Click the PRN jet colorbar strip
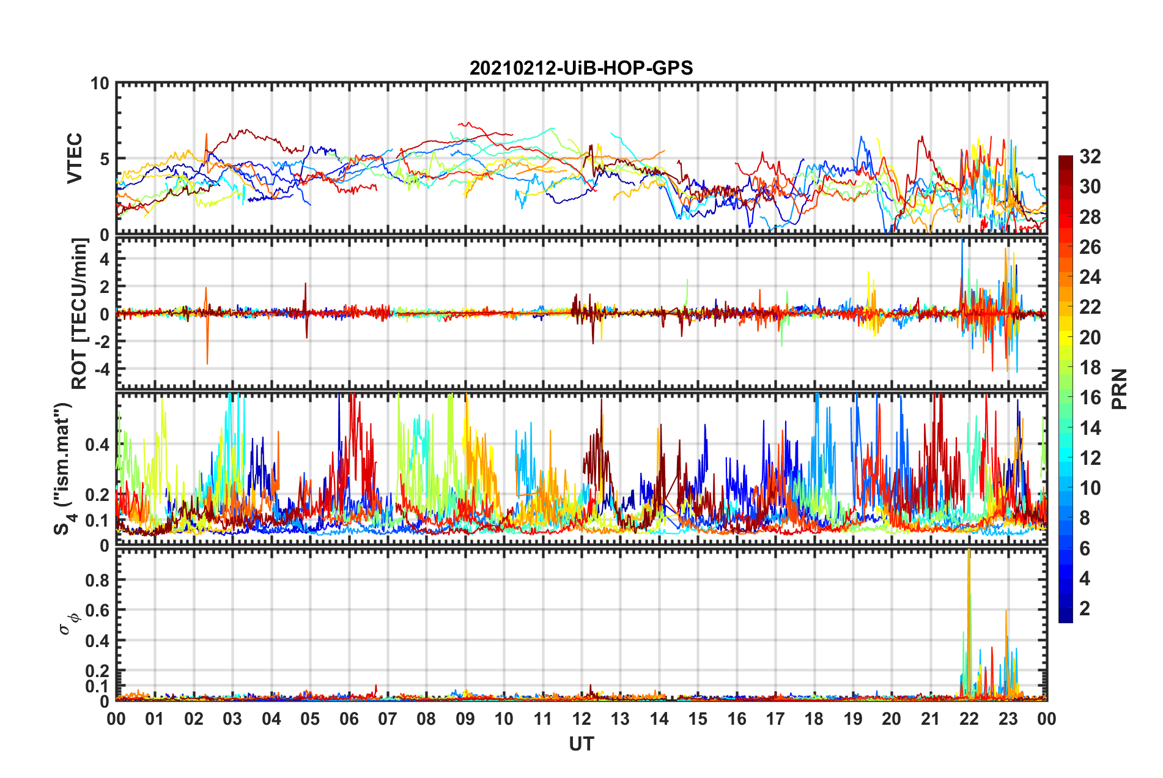 coord(1066,389)
